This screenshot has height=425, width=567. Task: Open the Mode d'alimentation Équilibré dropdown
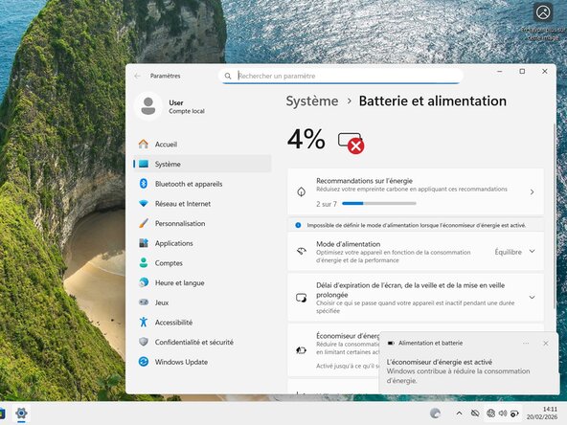pyautogui.click(x=514, y=252)
